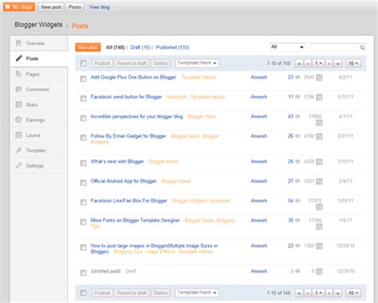Screen dimensions: 378x303
Task: Select the Published (133) filter tab
Action: pos(172,47)
